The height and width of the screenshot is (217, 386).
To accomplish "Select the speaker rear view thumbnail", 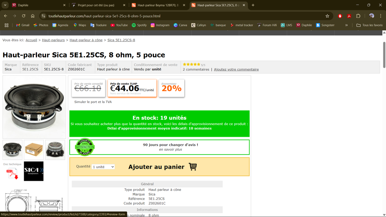I will click(55, 150).
